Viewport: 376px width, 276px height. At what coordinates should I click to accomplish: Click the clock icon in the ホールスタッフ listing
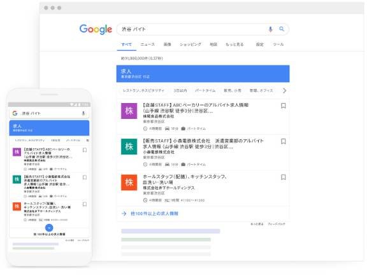point(145,200)
